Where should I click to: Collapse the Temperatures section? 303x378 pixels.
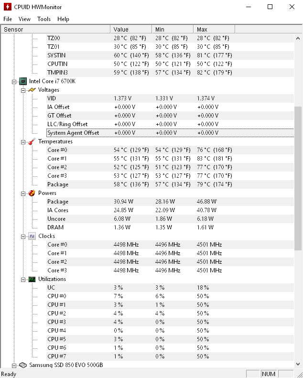(23, 142)
